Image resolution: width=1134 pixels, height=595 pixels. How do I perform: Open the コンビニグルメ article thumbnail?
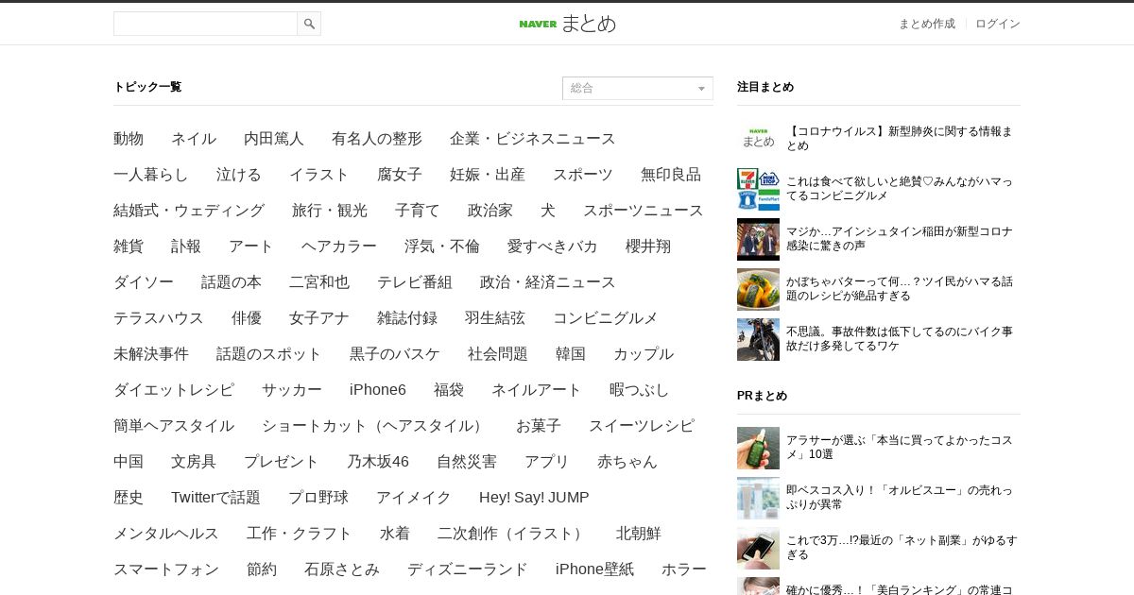tap(758, 189)
